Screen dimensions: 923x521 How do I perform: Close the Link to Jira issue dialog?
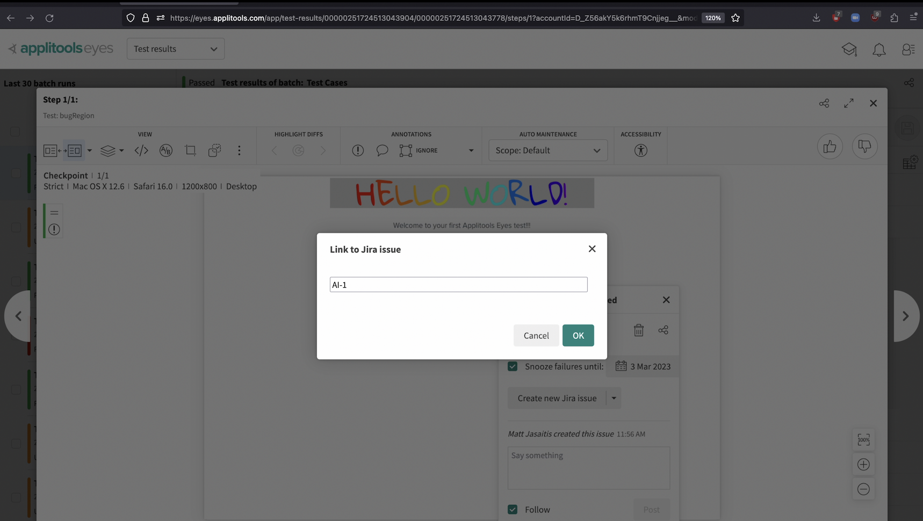[x=592, y=249]
